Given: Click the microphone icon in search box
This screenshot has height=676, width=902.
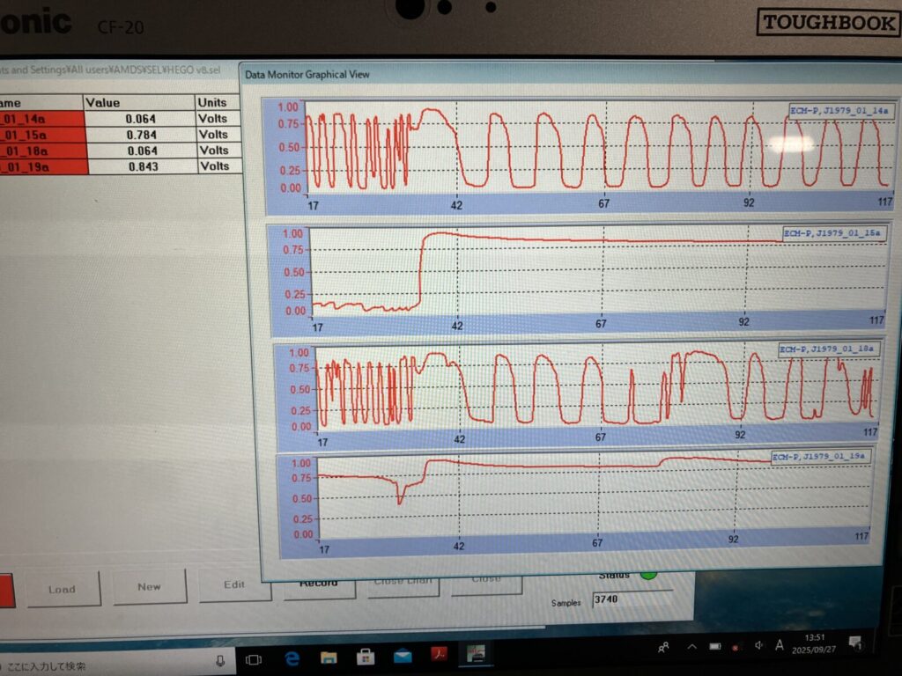Looking at the screenshot, I should click(220, 659).
